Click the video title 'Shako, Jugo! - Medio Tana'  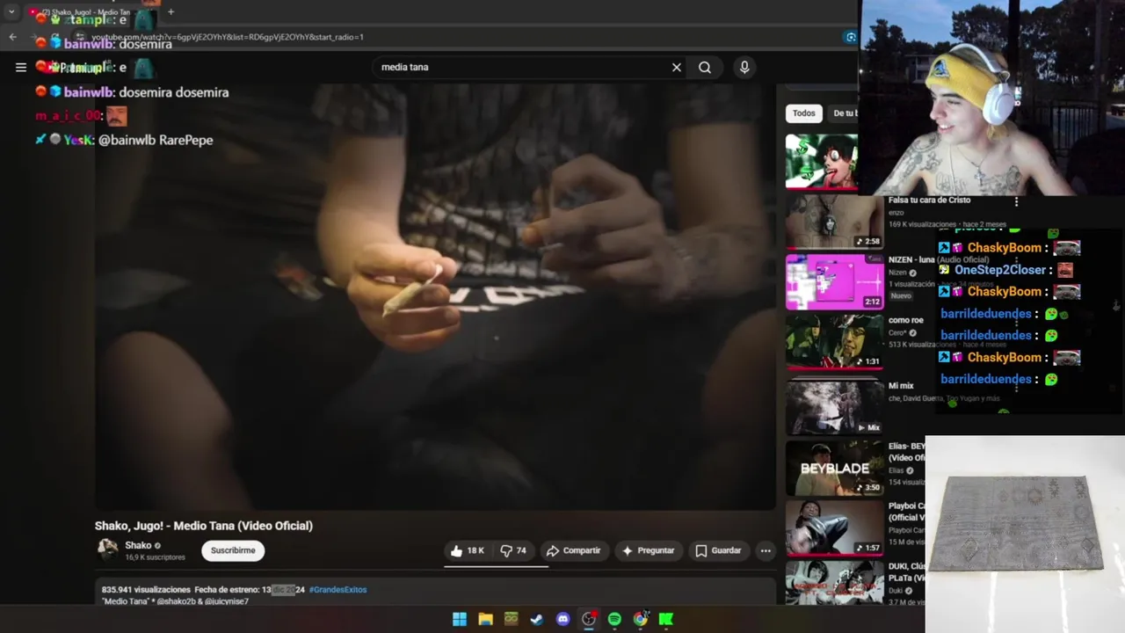click(x=204, y=526)
